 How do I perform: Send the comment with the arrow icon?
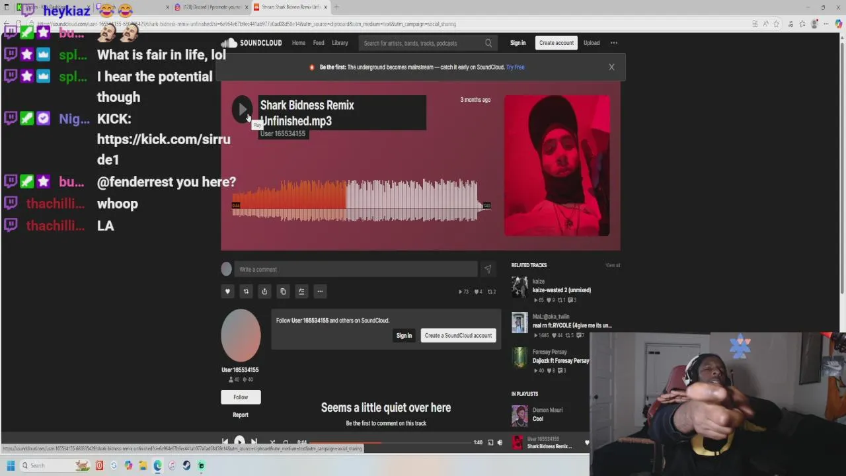[x=488, y=269]
